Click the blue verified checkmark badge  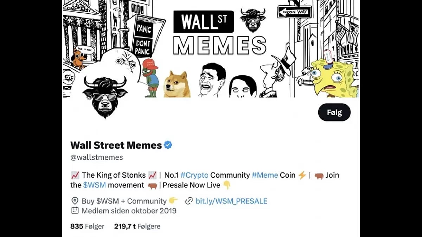point(168,145)
